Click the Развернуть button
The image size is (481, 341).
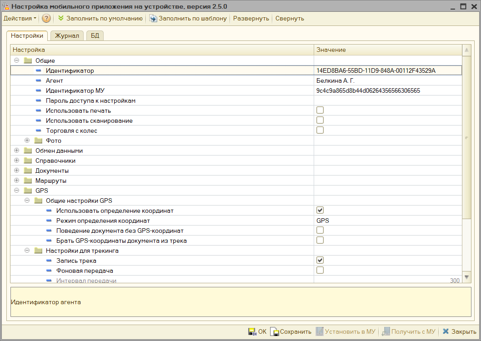(x=251, y=18)
